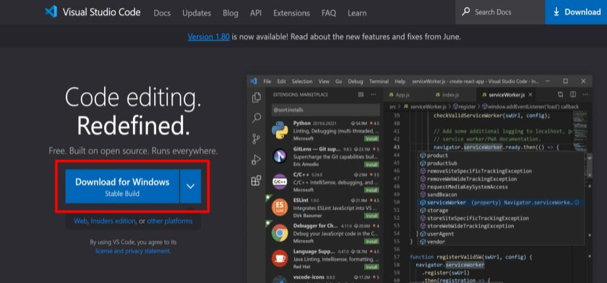Open the Version 1.80 link
607x283 pixels.
(208, 37)
